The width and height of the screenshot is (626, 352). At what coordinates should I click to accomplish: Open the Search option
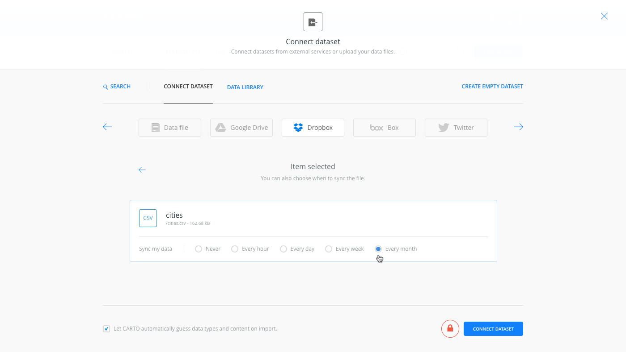pyautogui.click(x=117, y=87)
